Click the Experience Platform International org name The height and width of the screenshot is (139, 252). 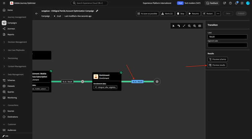click(157, 3)
